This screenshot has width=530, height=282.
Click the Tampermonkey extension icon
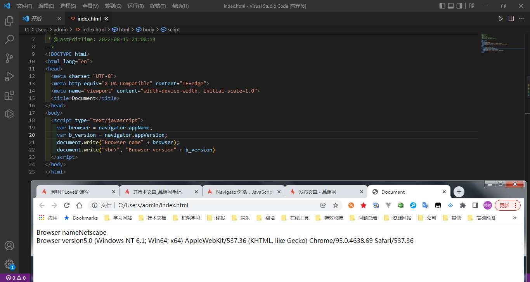(x=438, y=205)
